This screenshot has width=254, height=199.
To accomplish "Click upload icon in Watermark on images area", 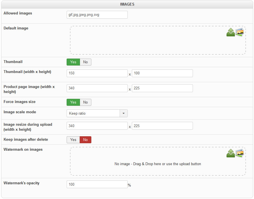I will coord(231,154).
